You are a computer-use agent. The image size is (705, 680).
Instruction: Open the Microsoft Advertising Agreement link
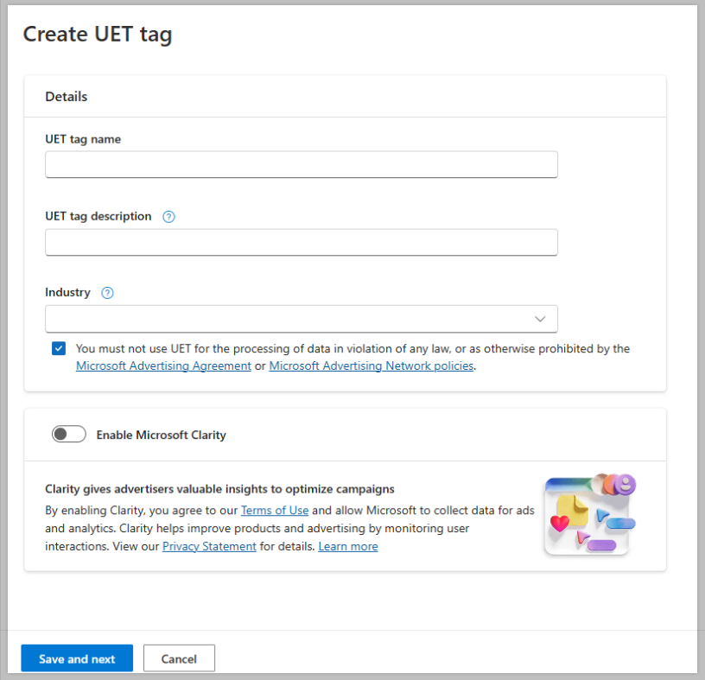point(163,365)
